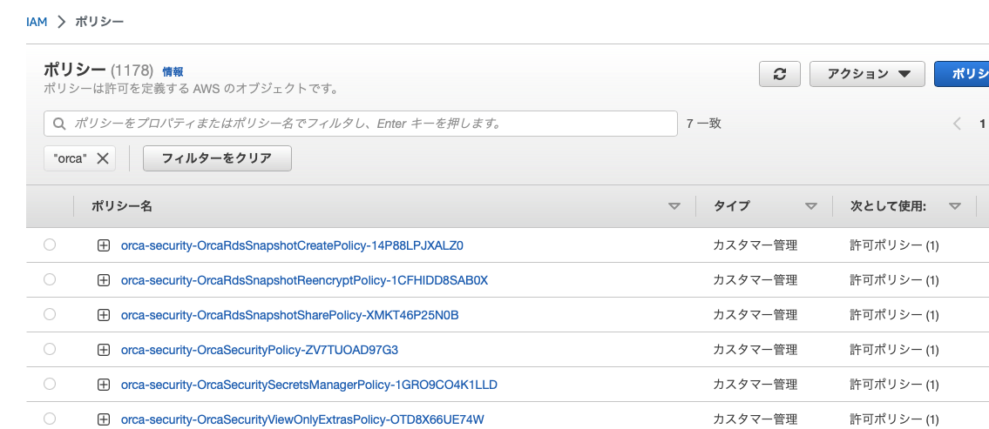Select radio button for OrcaSecurityViewOnlyExtrasPolicy

[x=50, y=418]
